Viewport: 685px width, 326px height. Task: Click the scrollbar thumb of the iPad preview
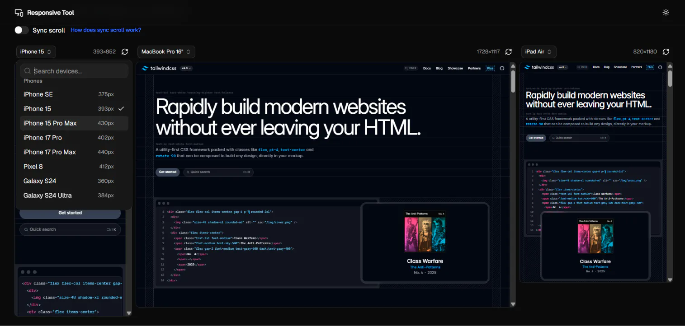(670, 79)
